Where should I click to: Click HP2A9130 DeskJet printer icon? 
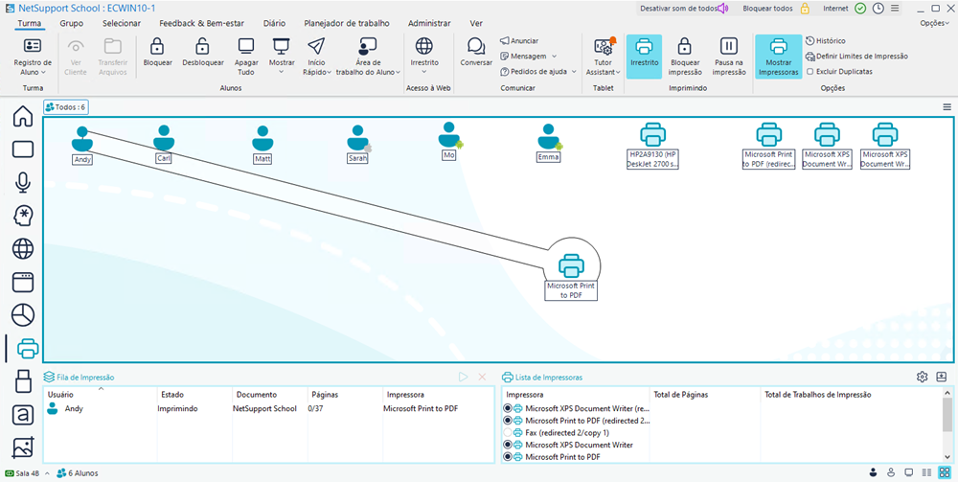pyautogui.click(x=652, y=134)
